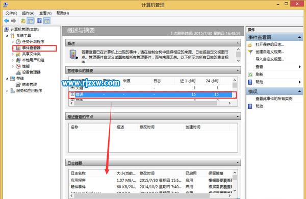
Task: Expand the 任务计划程序 tree arrow
Action: click(x=13, y=42)
